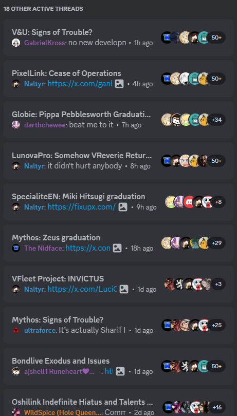This screenshot has width=237, height=416.
Task: Click GabrielKross's avatar in V&U thread
Action: (x=16, y=43)
